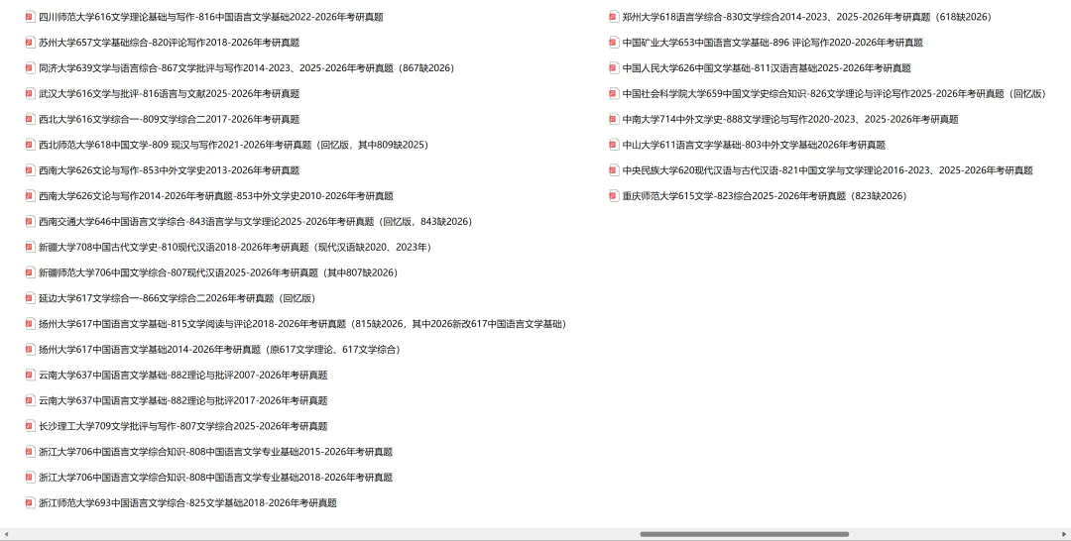The height and width of the screenshot is (541, 1071).
Task: Select PDF icon of 浙江大学706 2015-2026 file
Action: 30,452
